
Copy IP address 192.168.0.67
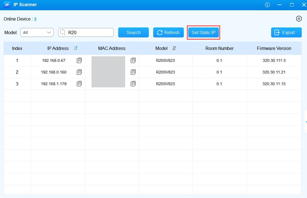pos(79,60)
